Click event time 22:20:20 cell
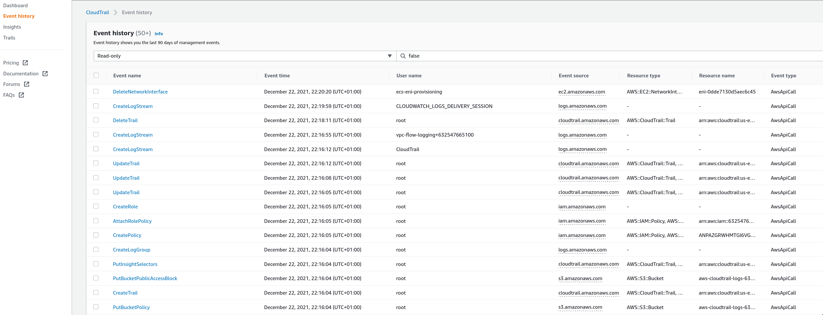 [313, 92]
